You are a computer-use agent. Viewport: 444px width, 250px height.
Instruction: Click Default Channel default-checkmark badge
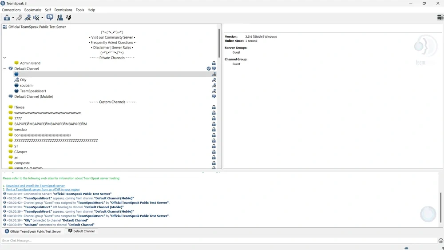209,68
